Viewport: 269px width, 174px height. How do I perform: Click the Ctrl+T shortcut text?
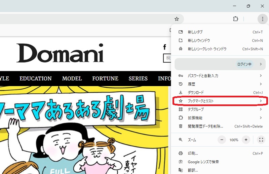(258, 32)
